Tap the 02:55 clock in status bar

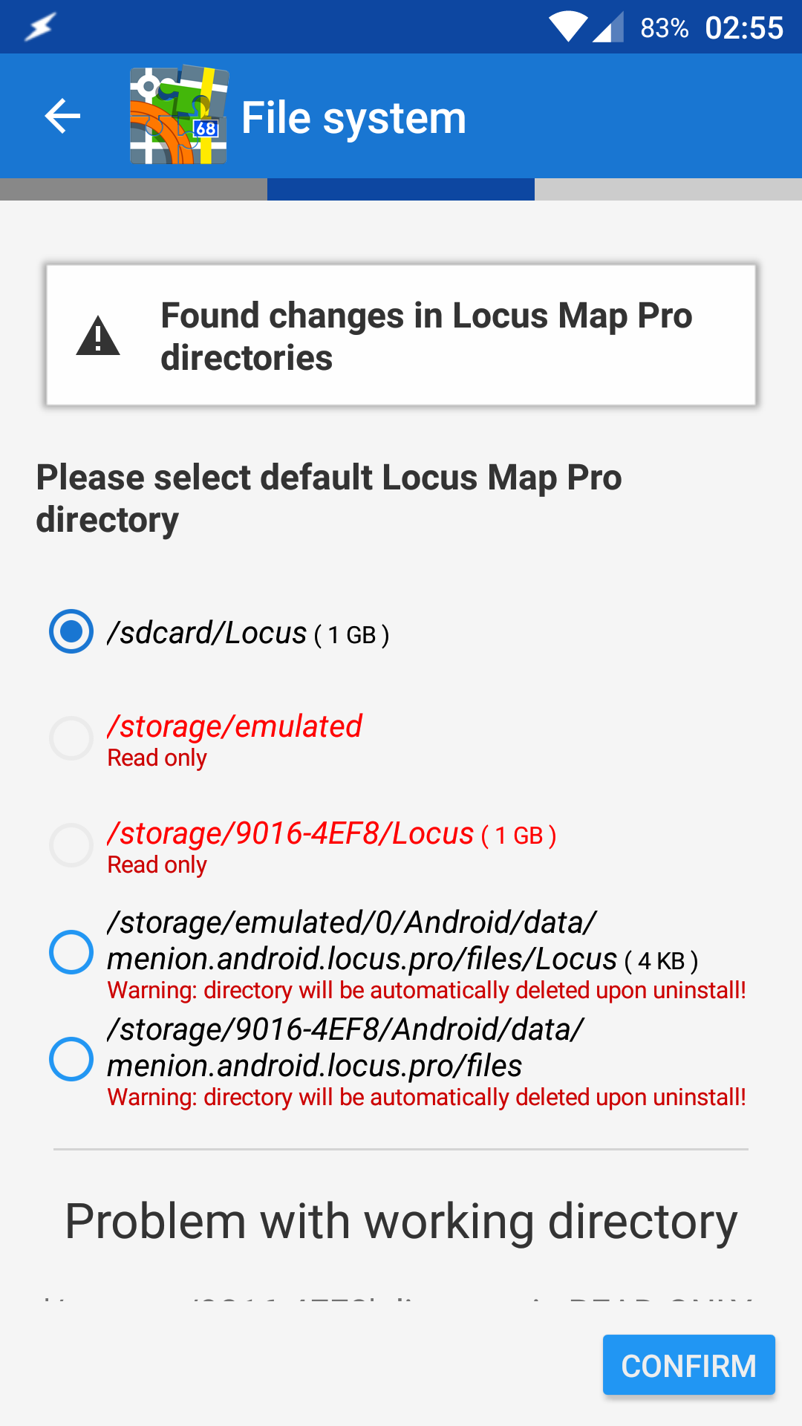(744, 28)
